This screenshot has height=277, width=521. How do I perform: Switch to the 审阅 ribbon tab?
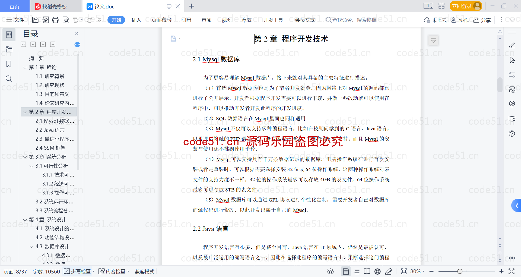click(x=207, y=20)
